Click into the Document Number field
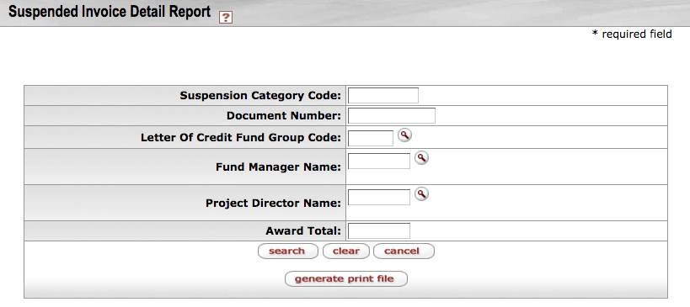This screenshot has width=690, height=307. point(392,115)
